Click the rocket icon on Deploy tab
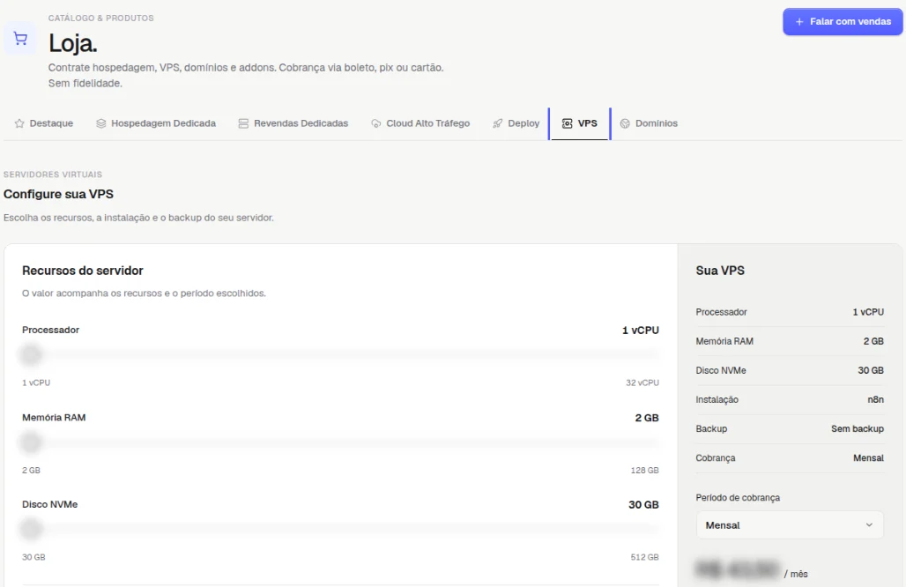The width and height of the screenshot is (906, 587). (x=497, y=123)
